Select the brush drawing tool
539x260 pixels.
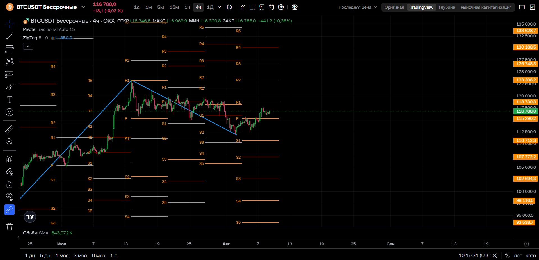pyautogui.click(x=10, y=87)
